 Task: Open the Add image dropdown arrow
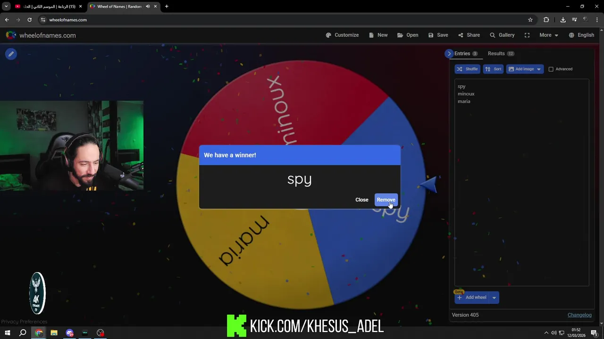click(x=539, y=69)
